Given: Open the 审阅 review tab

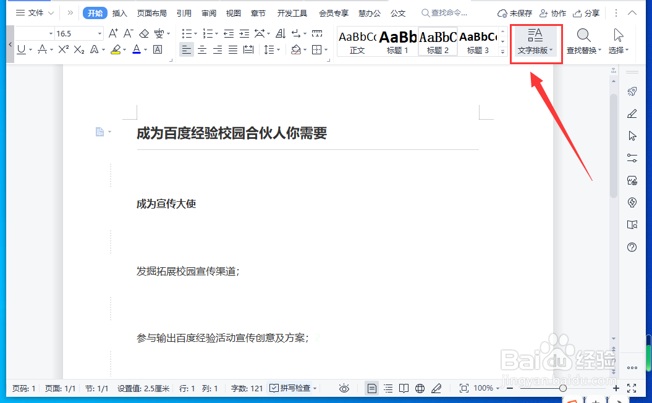Looking at the screenshot, I should point(209,14).
